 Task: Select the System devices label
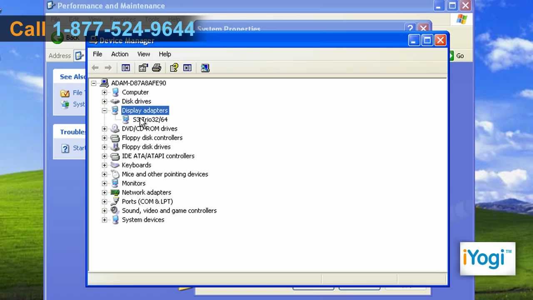coord(143,220)
